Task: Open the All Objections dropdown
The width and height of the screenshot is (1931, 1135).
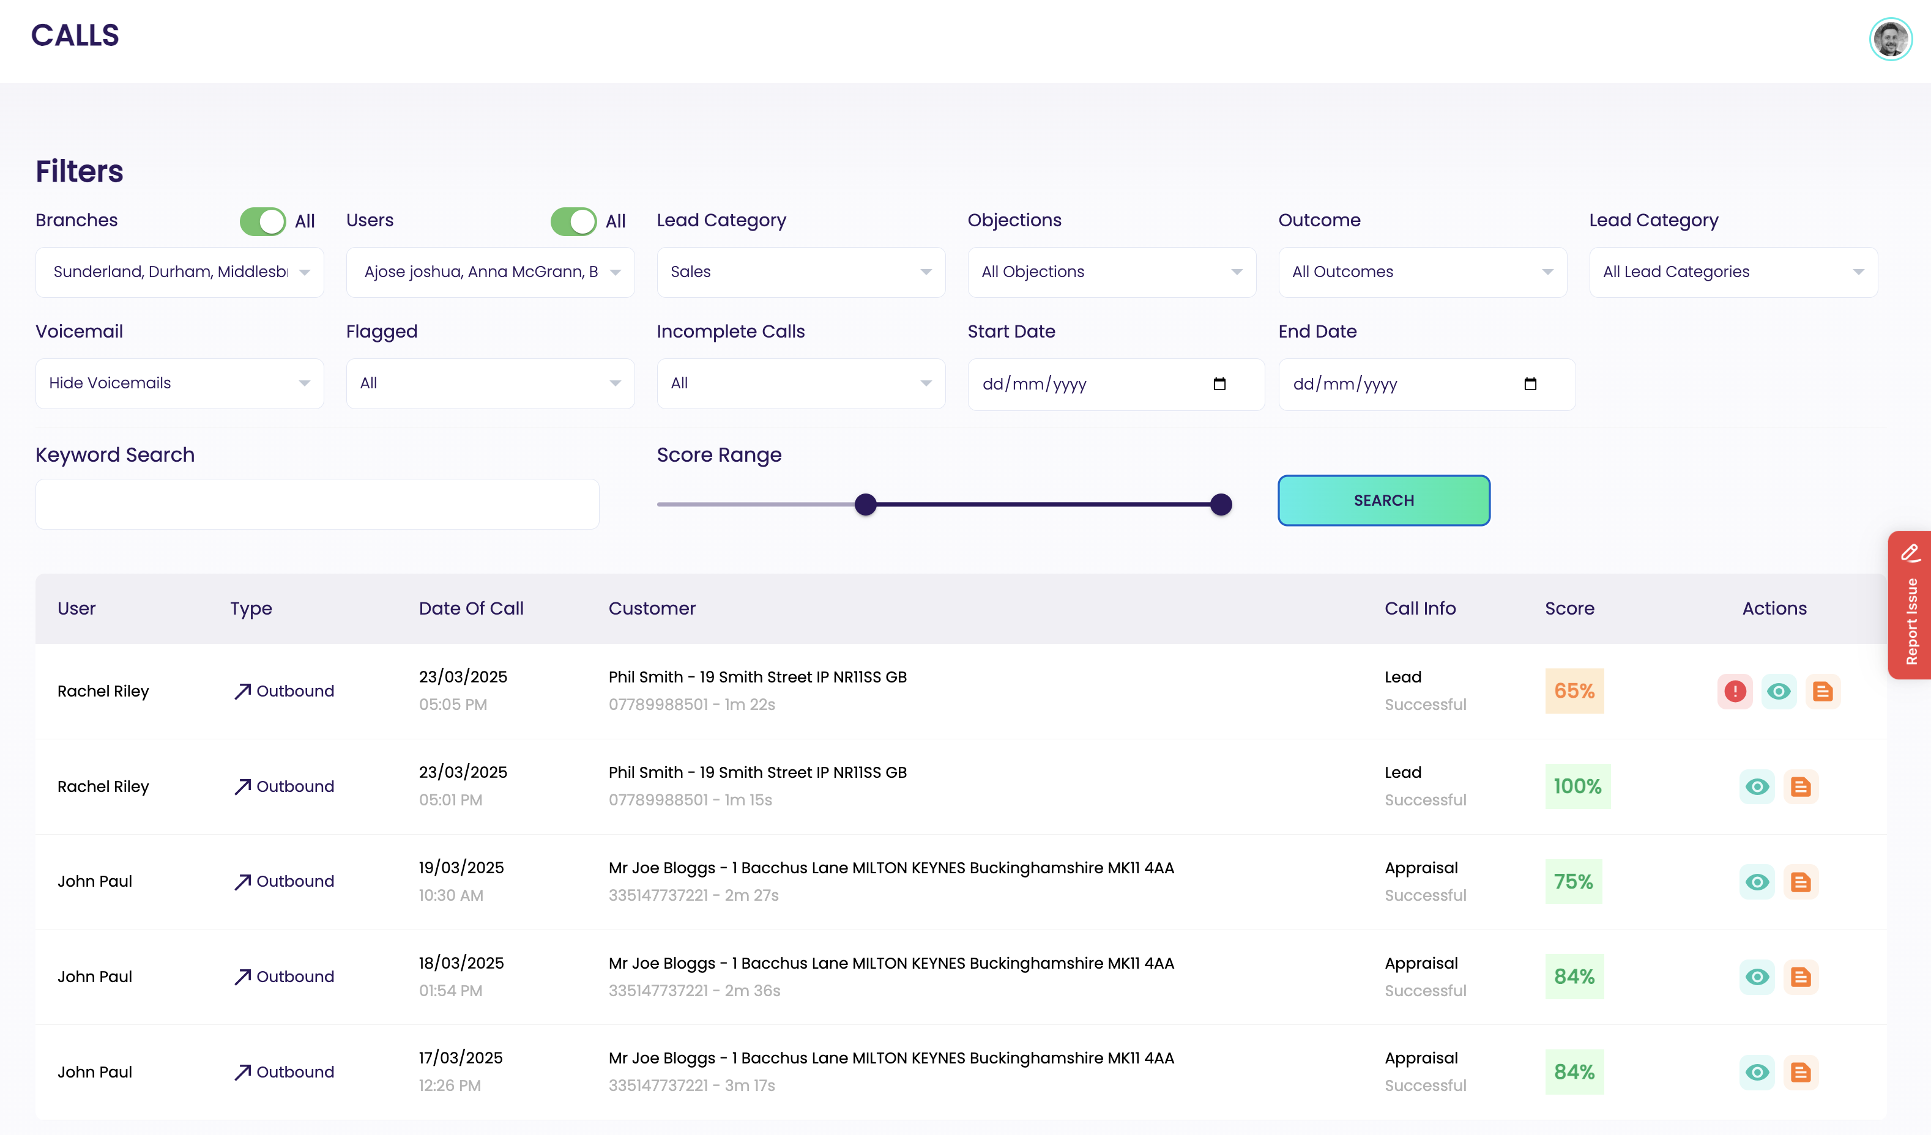Action: [x=1111, y=272]
